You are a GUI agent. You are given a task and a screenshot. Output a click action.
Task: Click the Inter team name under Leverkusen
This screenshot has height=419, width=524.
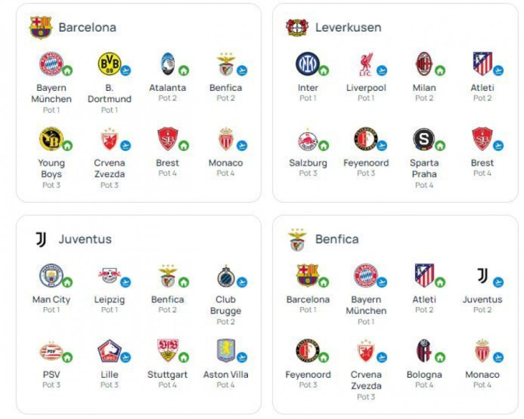307,88
